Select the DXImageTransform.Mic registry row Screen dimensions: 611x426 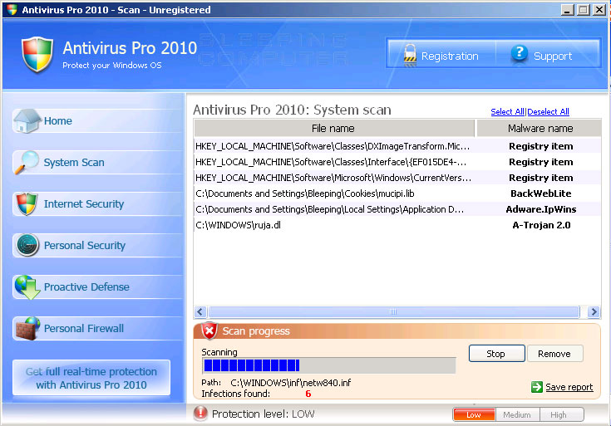(x=397, y=146)
